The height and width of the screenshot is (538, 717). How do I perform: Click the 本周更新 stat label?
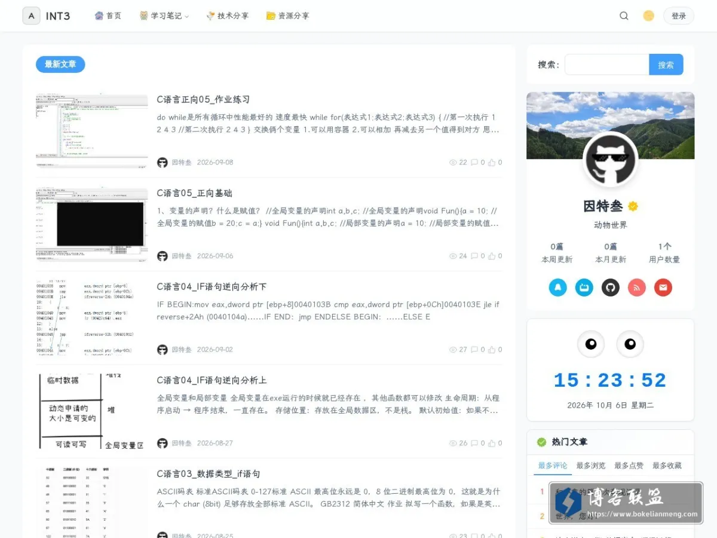557,259
